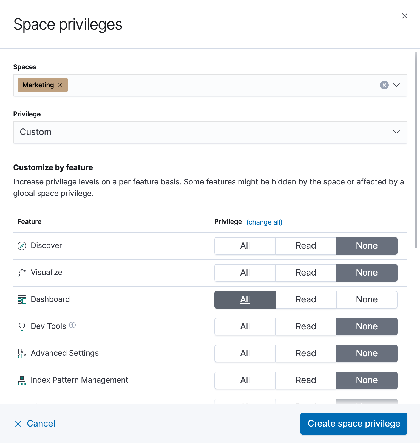Click the Advanced Settings sliders icon
The width and height of the screenshot is (420, 443).
22,353
